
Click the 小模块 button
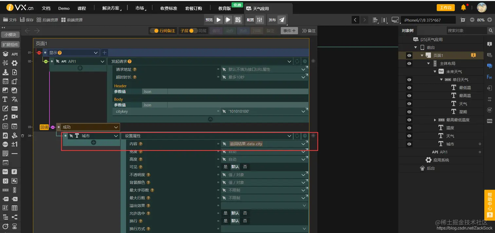(x=10, y=34)
